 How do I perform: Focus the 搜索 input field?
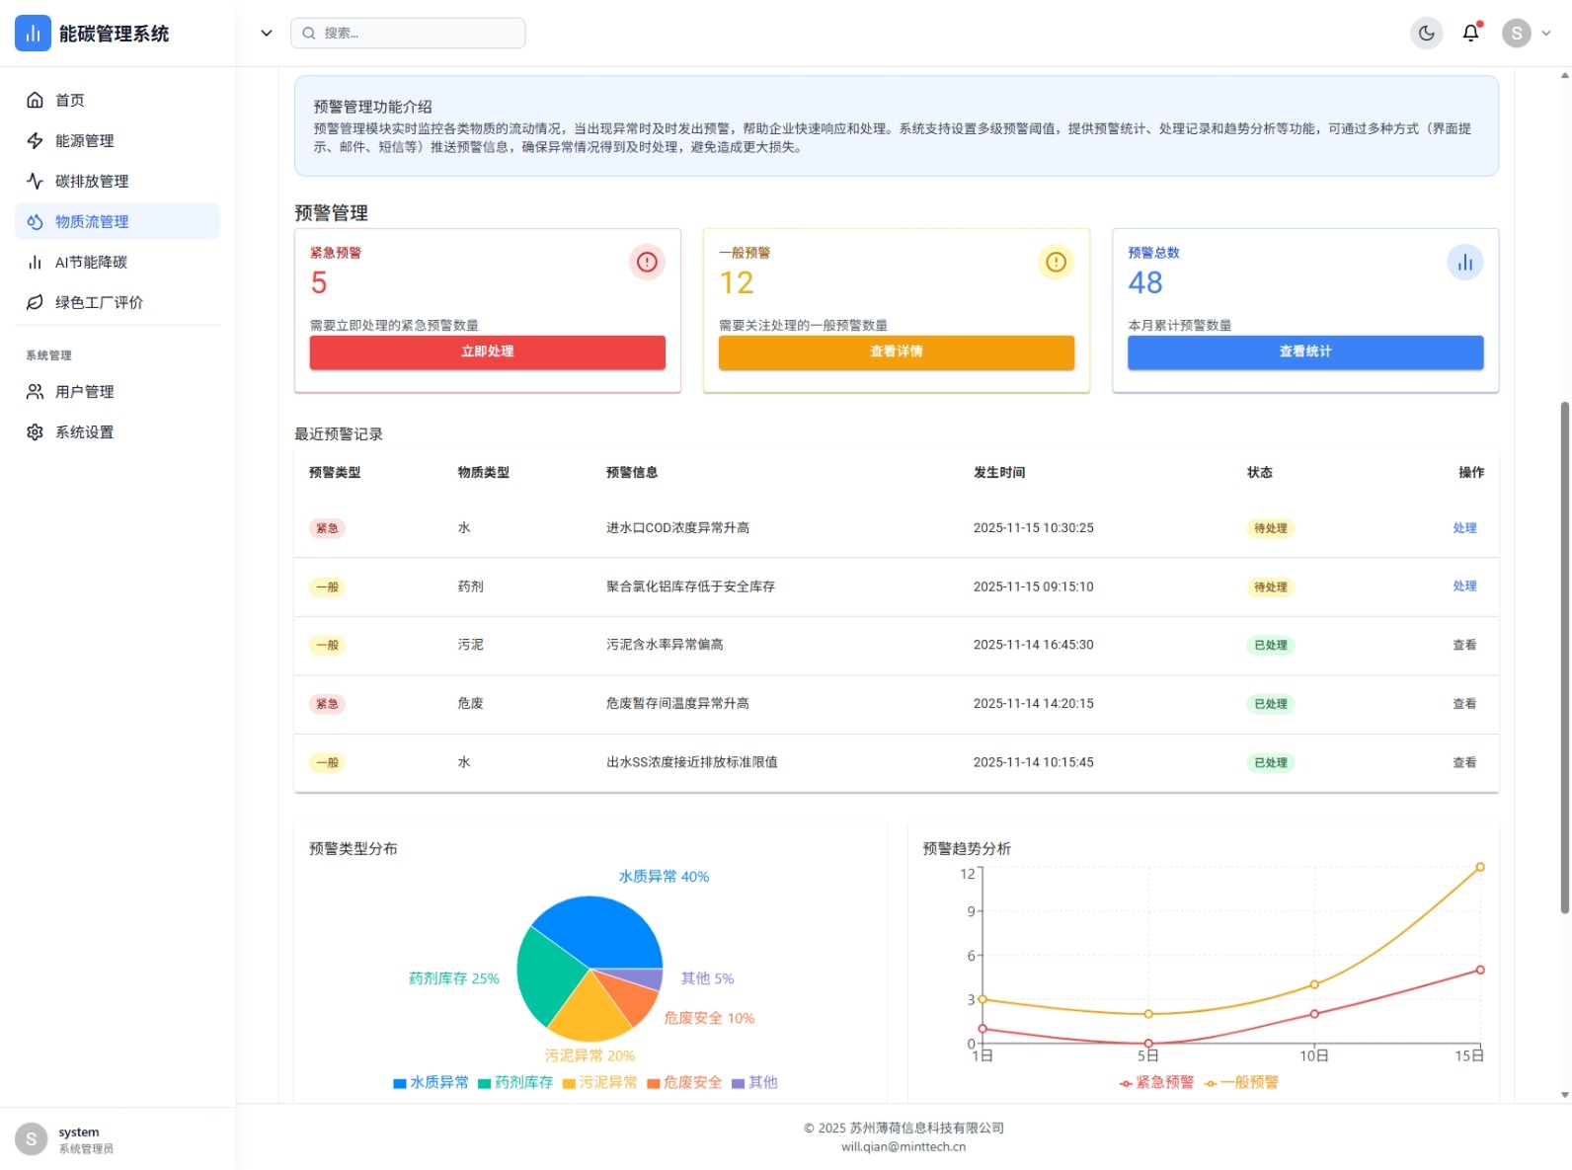tap(408, 33)
